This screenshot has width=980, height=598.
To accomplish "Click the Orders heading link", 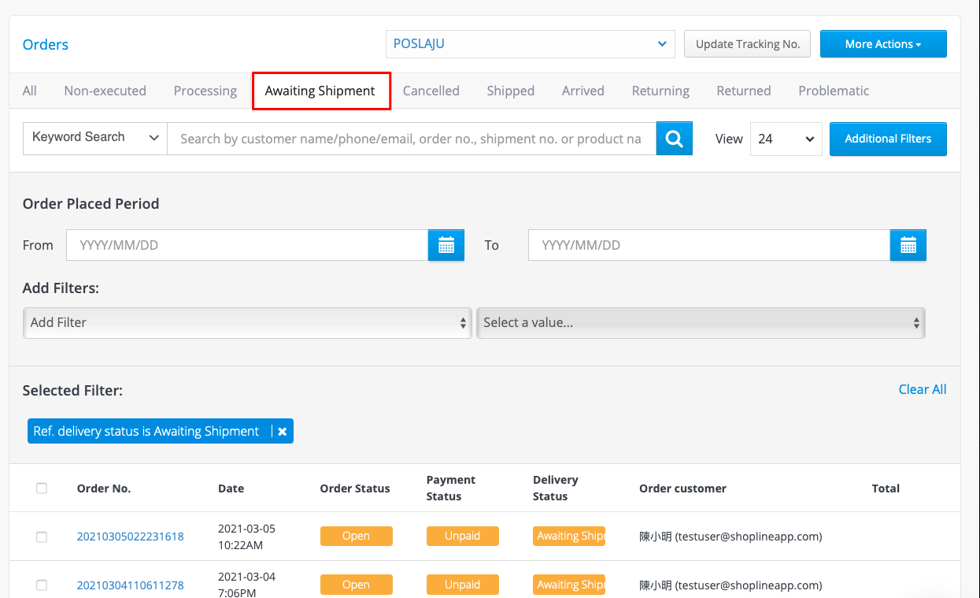I will point(46,45).
